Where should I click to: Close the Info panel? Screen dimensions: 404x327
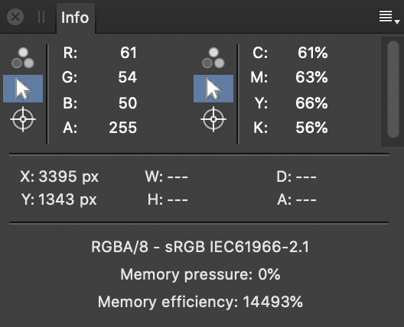pyautogui.click(x=15, y=18)
